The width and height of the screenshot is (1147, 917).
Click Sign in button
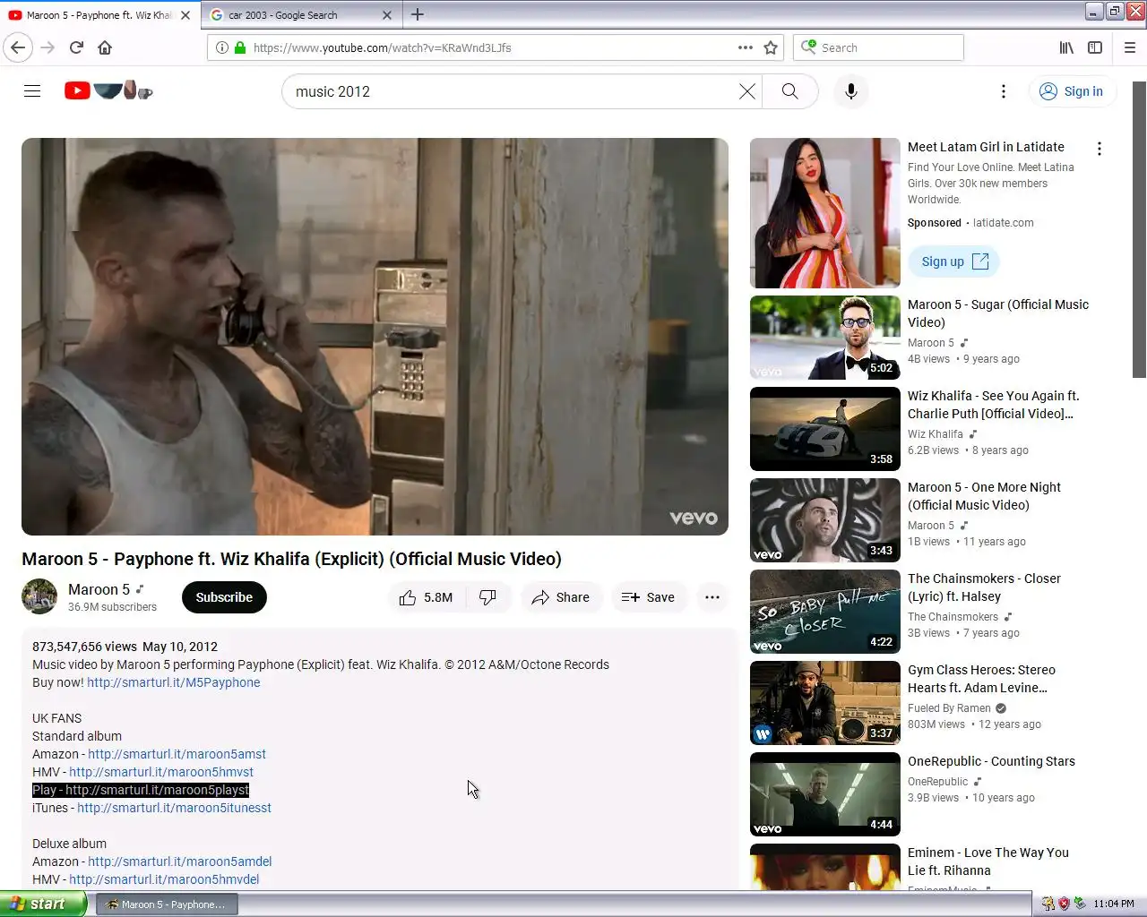point(1072,91)
